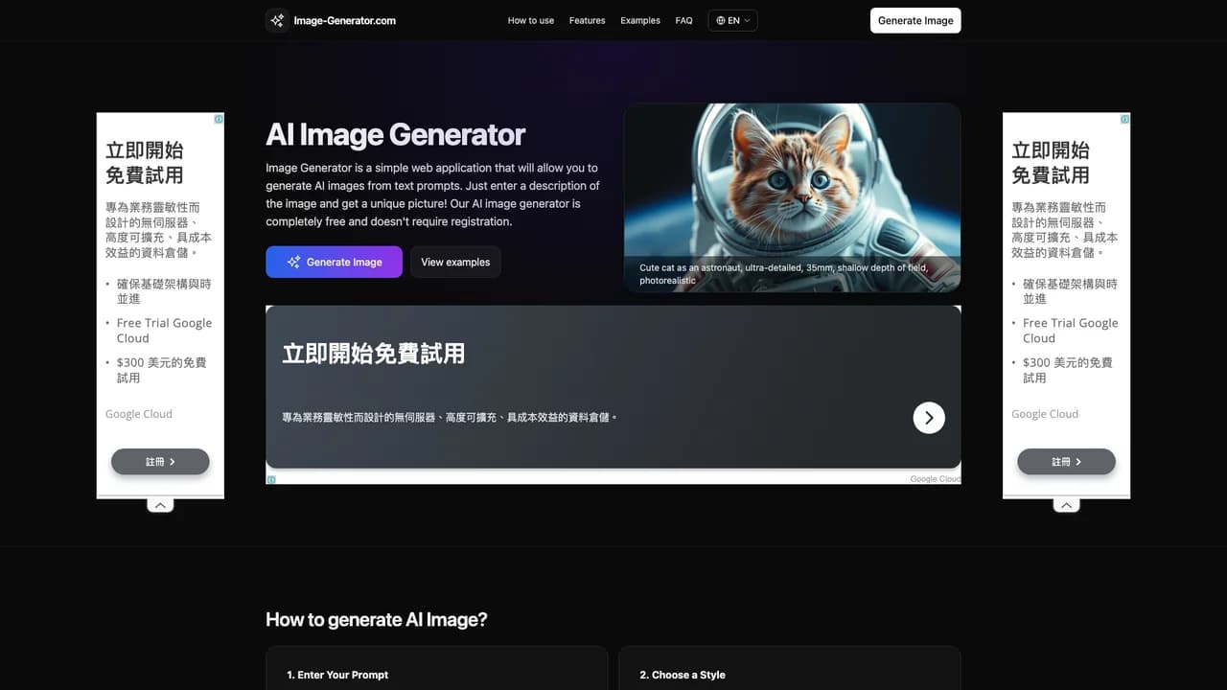Click the Cute cat as an astronaut caption text

coord(783,274)
